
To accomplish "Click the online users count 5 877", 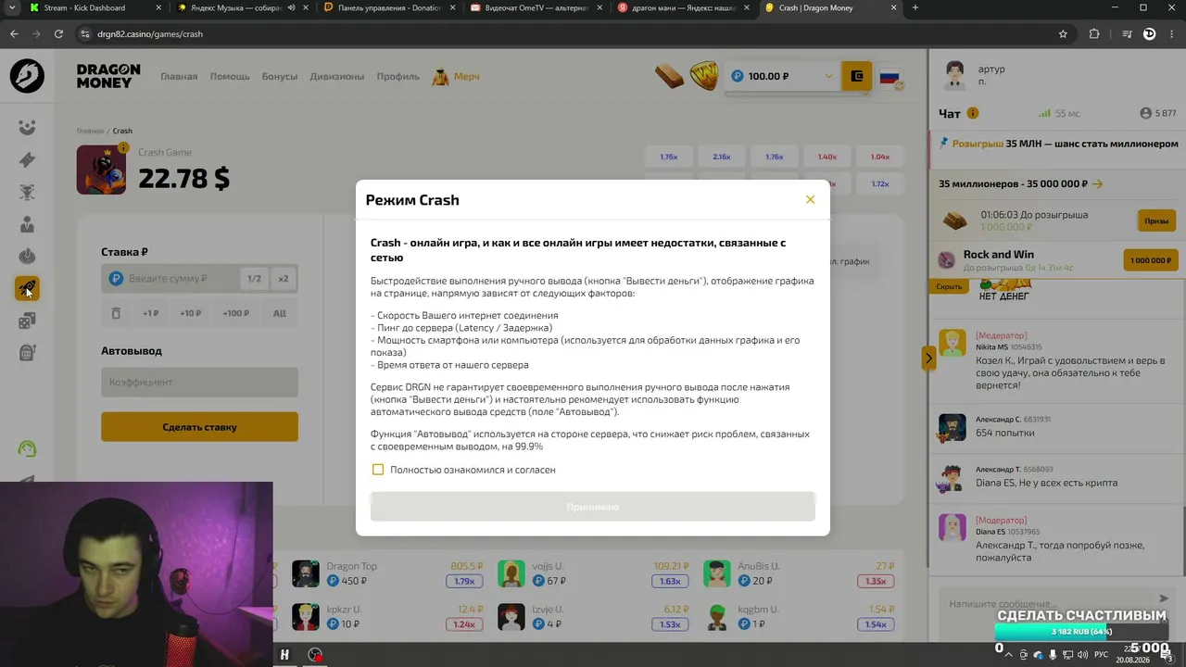I will click(1158, 113).
